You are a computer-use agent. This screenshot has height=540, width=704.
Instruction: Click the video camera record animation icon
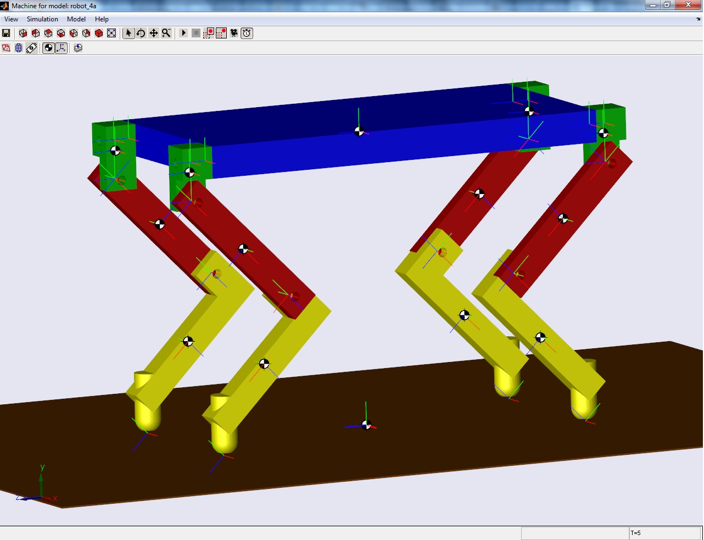pyautogui.click(x=234, y=33)
